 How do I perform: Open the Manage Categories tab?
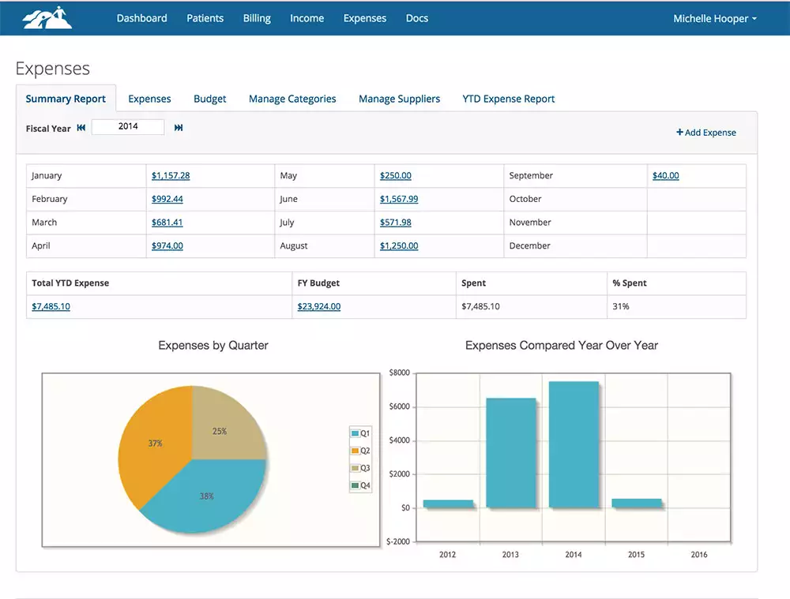pyautogui.click(x=292, y=99)
